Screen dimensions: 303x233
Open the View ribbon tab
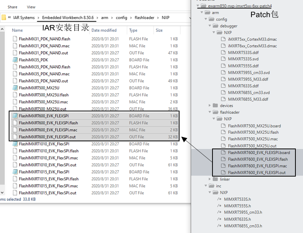pyautogui.click(x=31, y=7)
